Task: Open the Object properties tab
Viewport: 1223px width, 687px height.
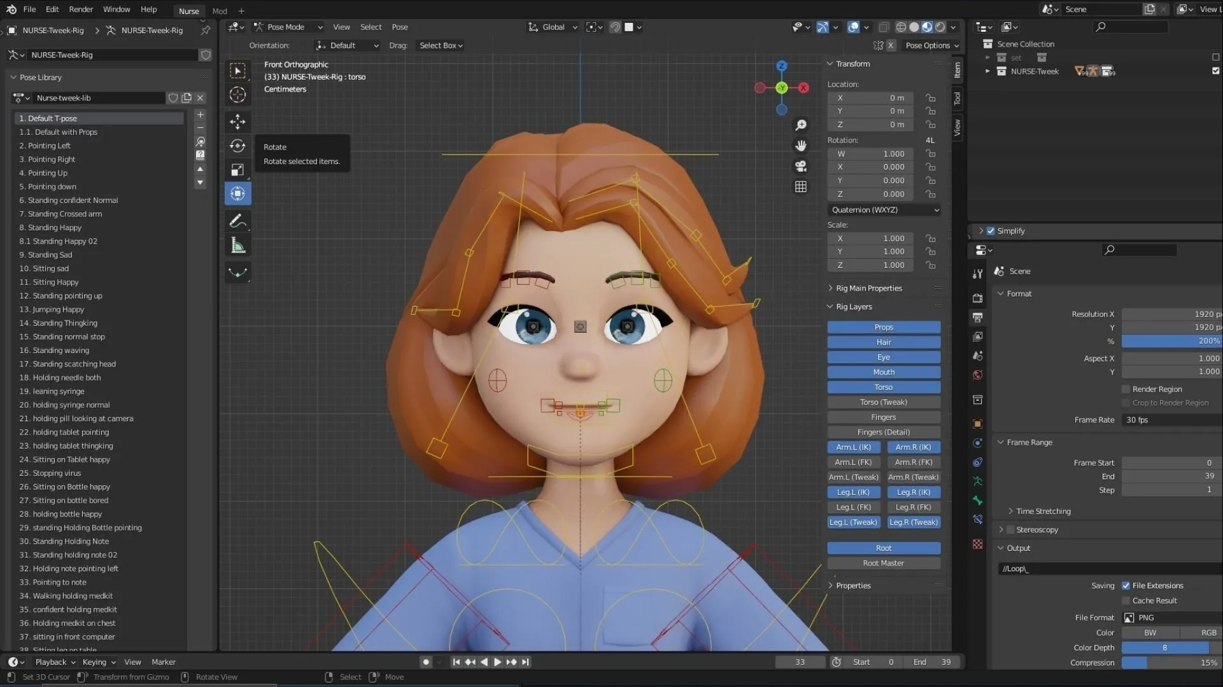Action: [978, 424]
